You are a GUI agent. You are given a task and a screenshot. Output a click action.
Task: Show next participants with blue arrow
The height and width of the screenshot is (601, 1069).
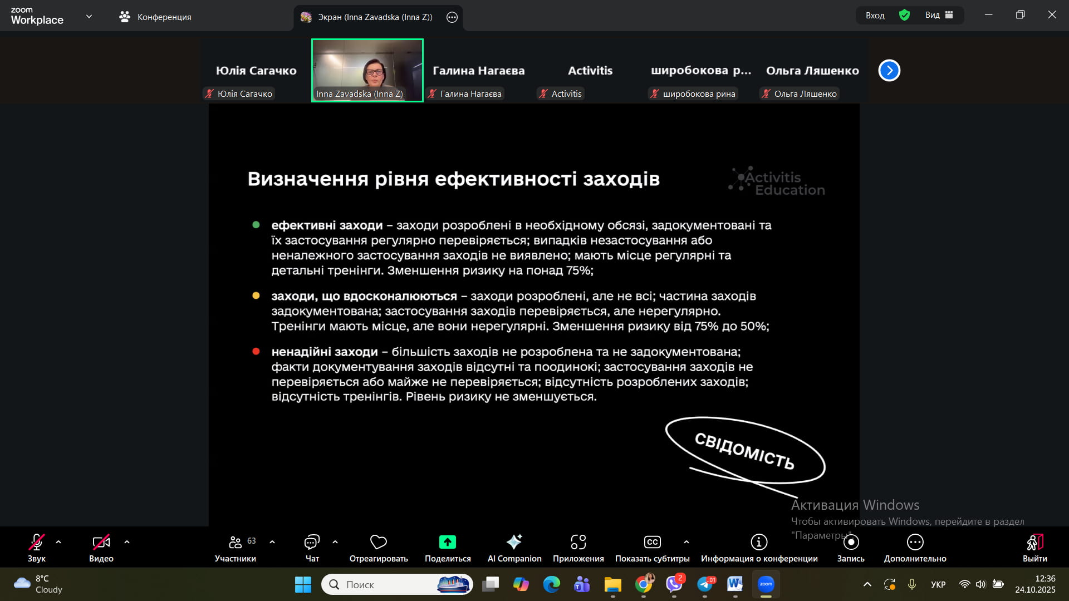pos(889,70)
